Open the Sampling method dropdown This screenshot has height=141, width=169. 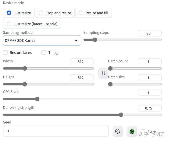(x=42, y=40)
